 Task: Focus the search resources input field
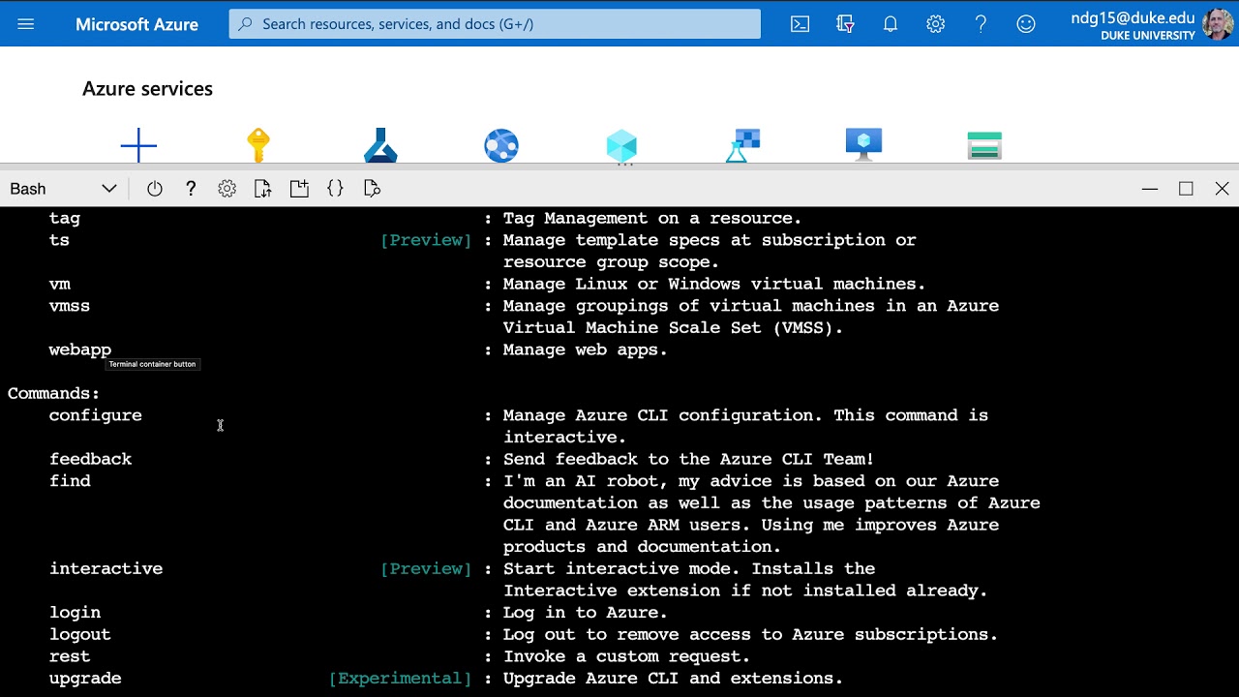click(x=495, y=24)
